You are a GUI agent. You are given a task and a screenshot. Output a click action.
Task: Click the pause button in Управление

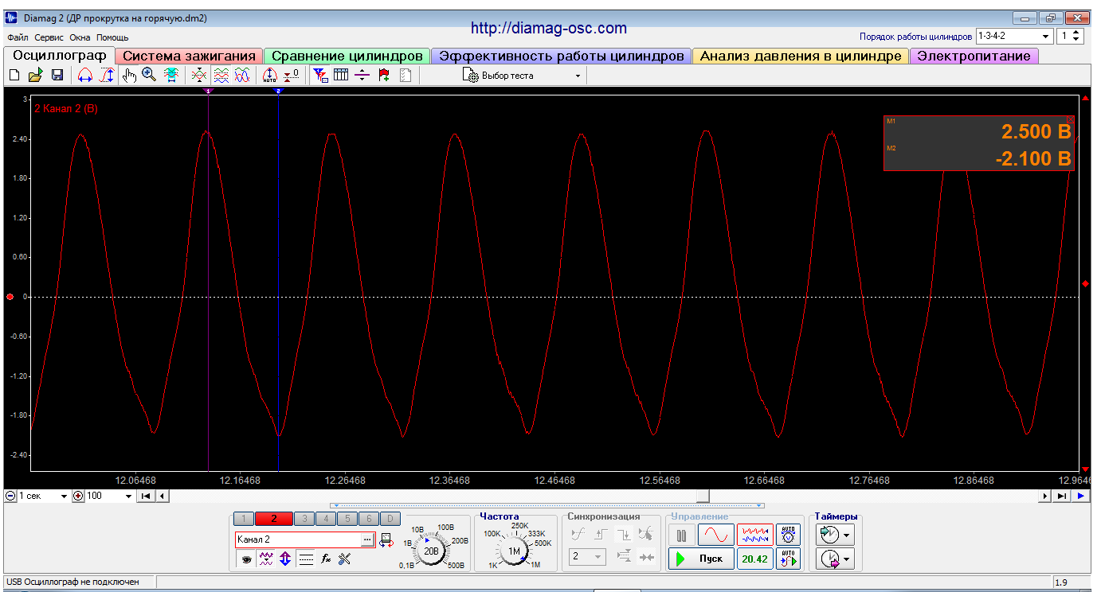pyautogui.click(x=681, y=535)
